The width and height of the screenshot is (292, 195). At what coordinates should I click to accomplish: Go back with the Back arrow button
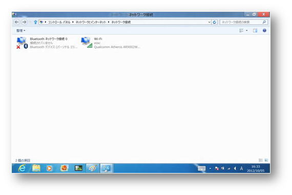pyautogui.click(x=16, y=22)
